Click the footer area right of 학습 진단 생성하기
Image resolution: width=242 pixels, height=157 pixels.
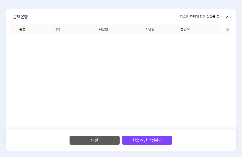pos(203,140)
